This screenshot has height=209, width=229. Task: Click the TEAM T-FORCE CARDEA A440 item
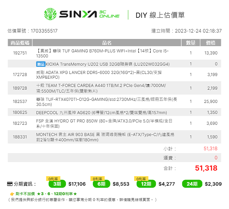[x=101, y=88]
